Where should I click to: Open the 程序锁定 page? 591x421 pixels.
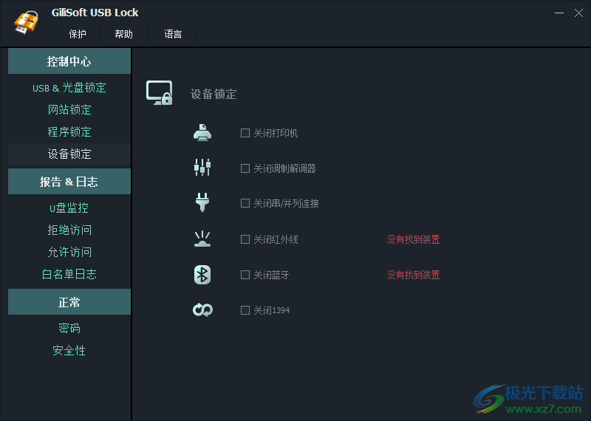tap(69, 132)
